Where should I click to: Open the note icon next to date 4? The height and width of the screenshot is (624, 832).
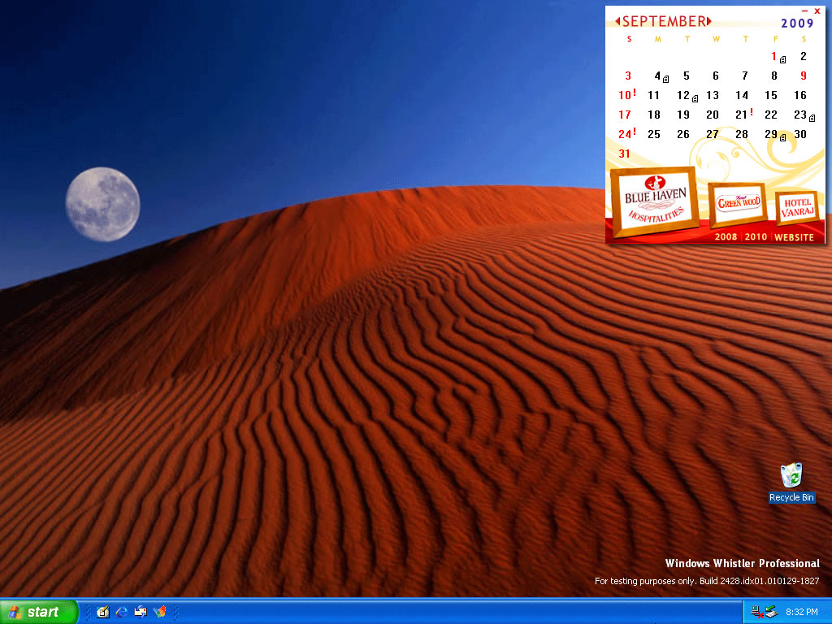(666, 79)
